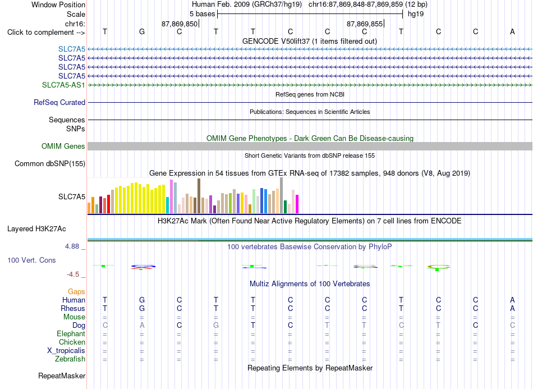Screen dimensions: 533x389
Task: Open the SLC7A5-AS1 antisense gene label
Action: coord(63,85)
